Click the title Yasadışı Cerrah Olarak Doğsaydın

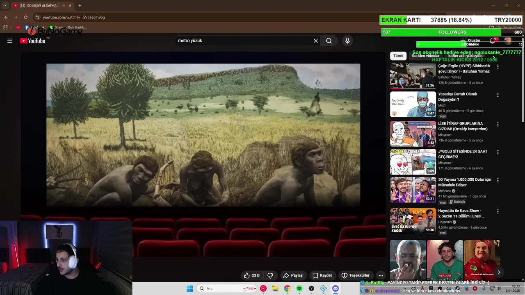[x=458, y=97]
